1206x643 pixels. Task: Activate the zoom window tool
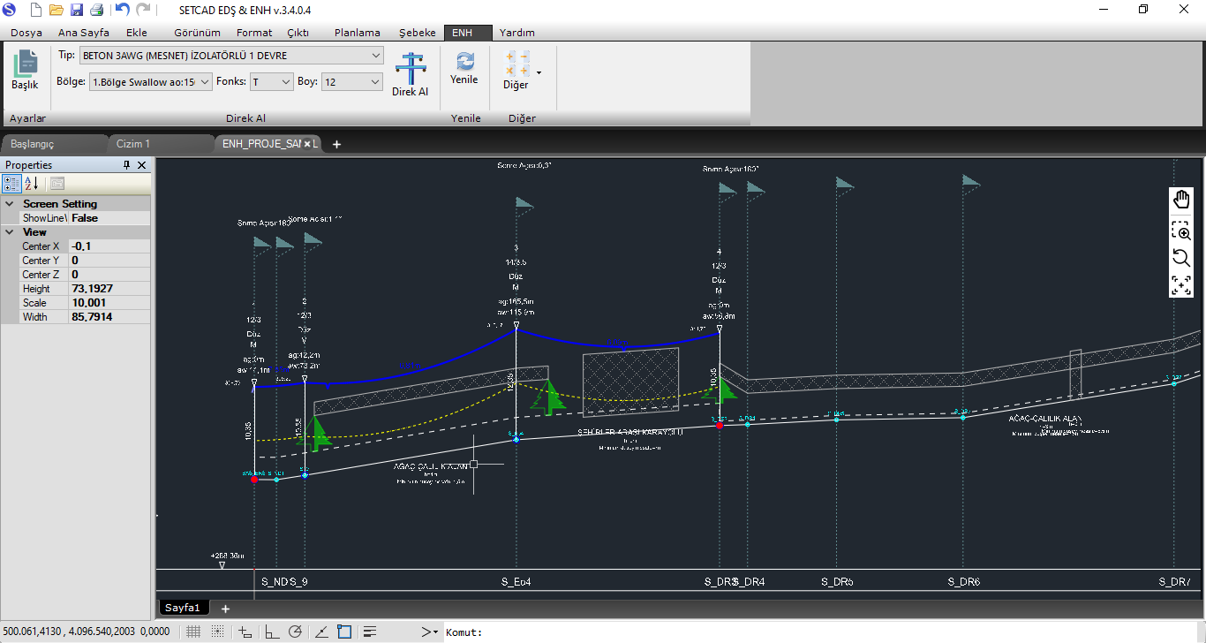pyautogui.click(x=1180, y=231)
